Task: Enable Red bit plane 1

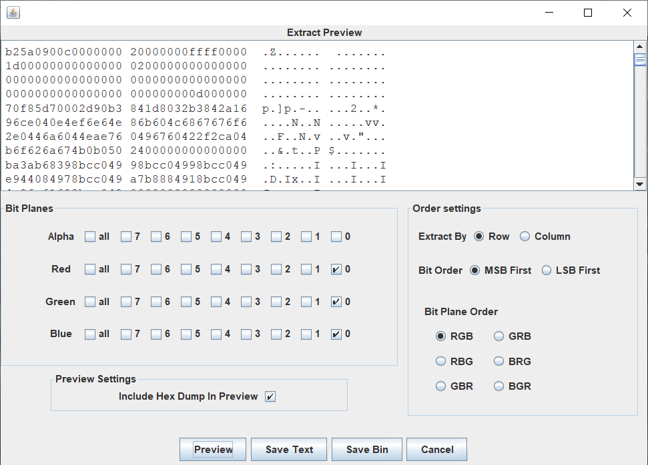Action: pos(306,269)
